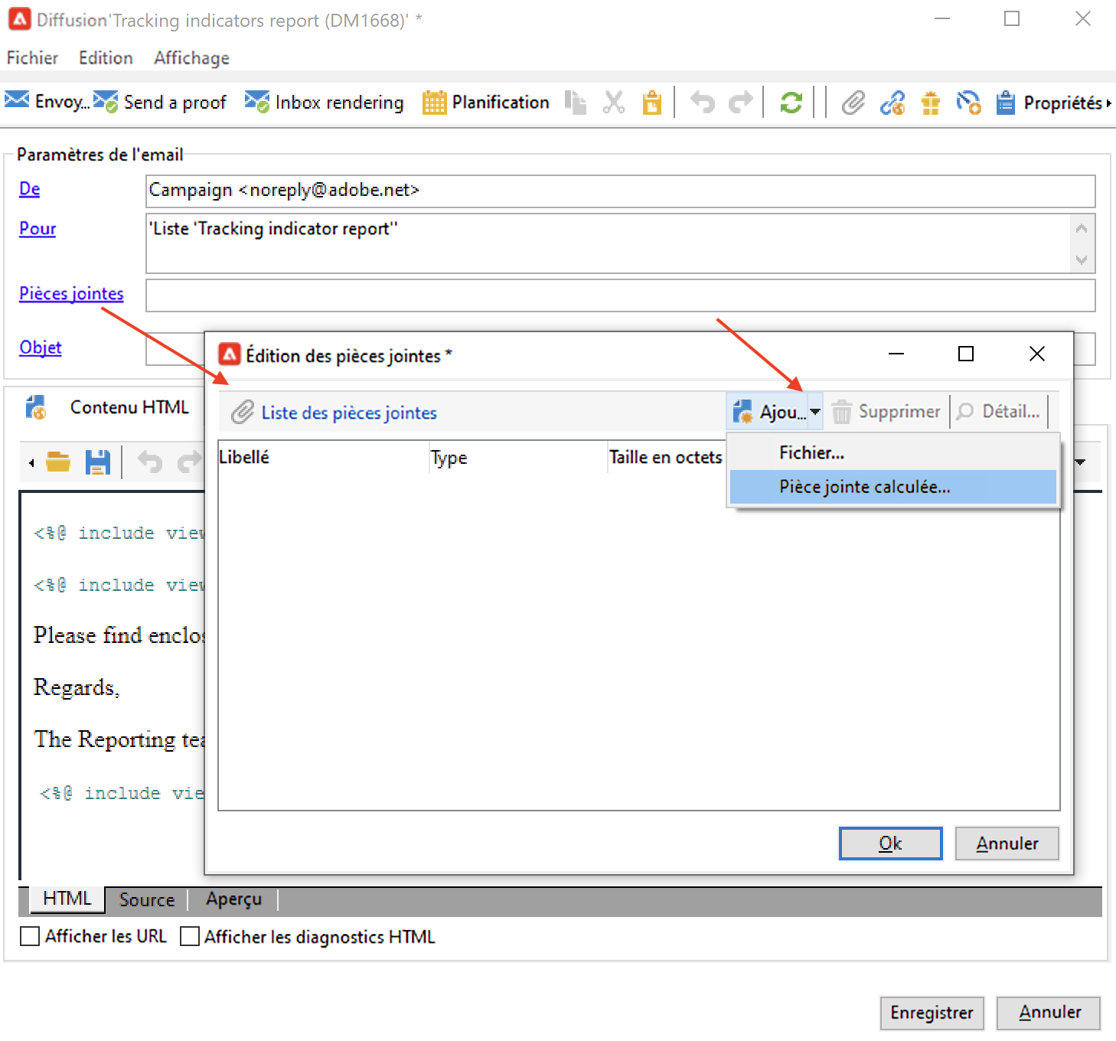The width and height of the screenshot is (1116, 1041).
Task: Click the De sender link
Action: pos(30,188)
